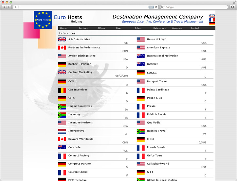This screenshot has width=237, height=181.
Task: Click the Provia company name
Action: point(151,106)
